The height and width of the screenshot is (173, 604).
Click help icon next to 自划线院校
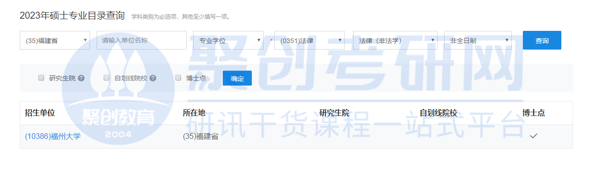(x=153, y=78)
